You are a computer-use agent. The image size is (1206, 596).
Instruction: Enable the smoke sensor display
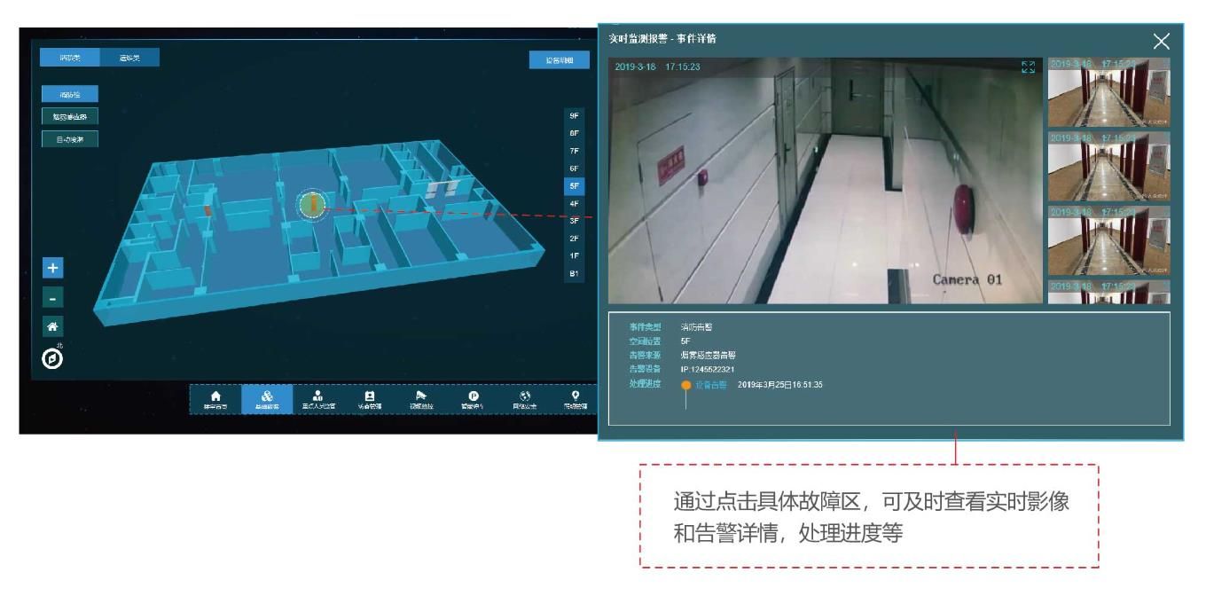coord(72,116)
